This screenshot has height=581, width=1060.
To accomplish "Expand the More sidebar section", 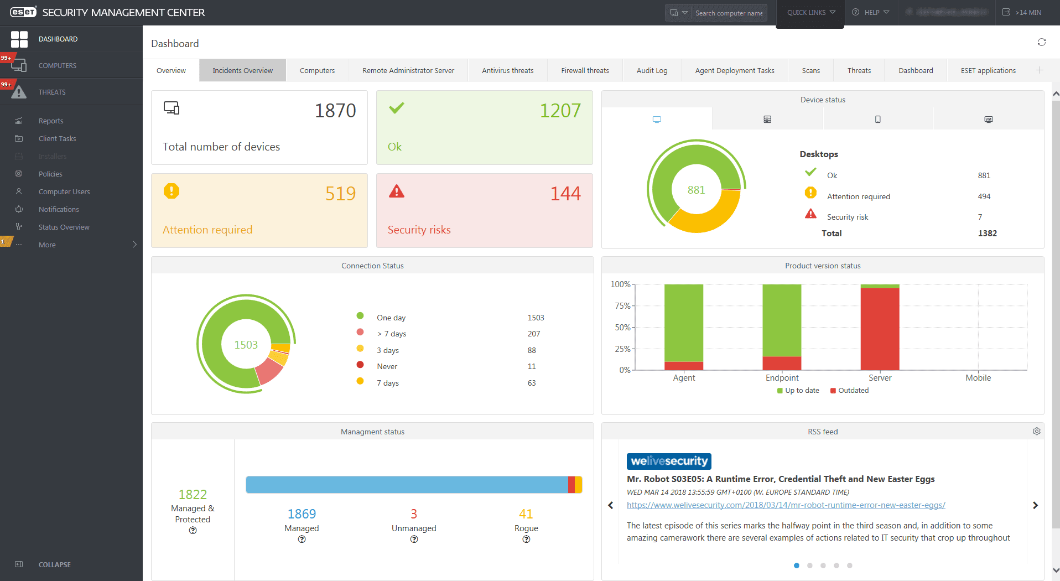I will tap(47, 245).
